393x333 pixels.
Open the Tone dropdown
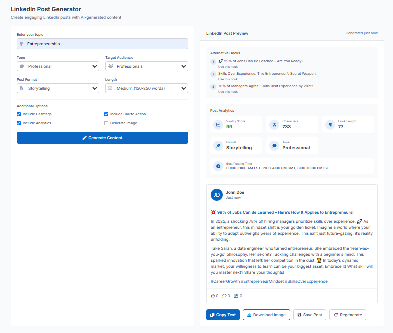pos(58,66)
